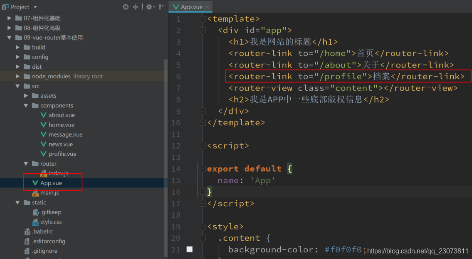Select the App.vue editor tab
Image resolution: width=472 pixels, height=259 pixels.
click(190, 7)
